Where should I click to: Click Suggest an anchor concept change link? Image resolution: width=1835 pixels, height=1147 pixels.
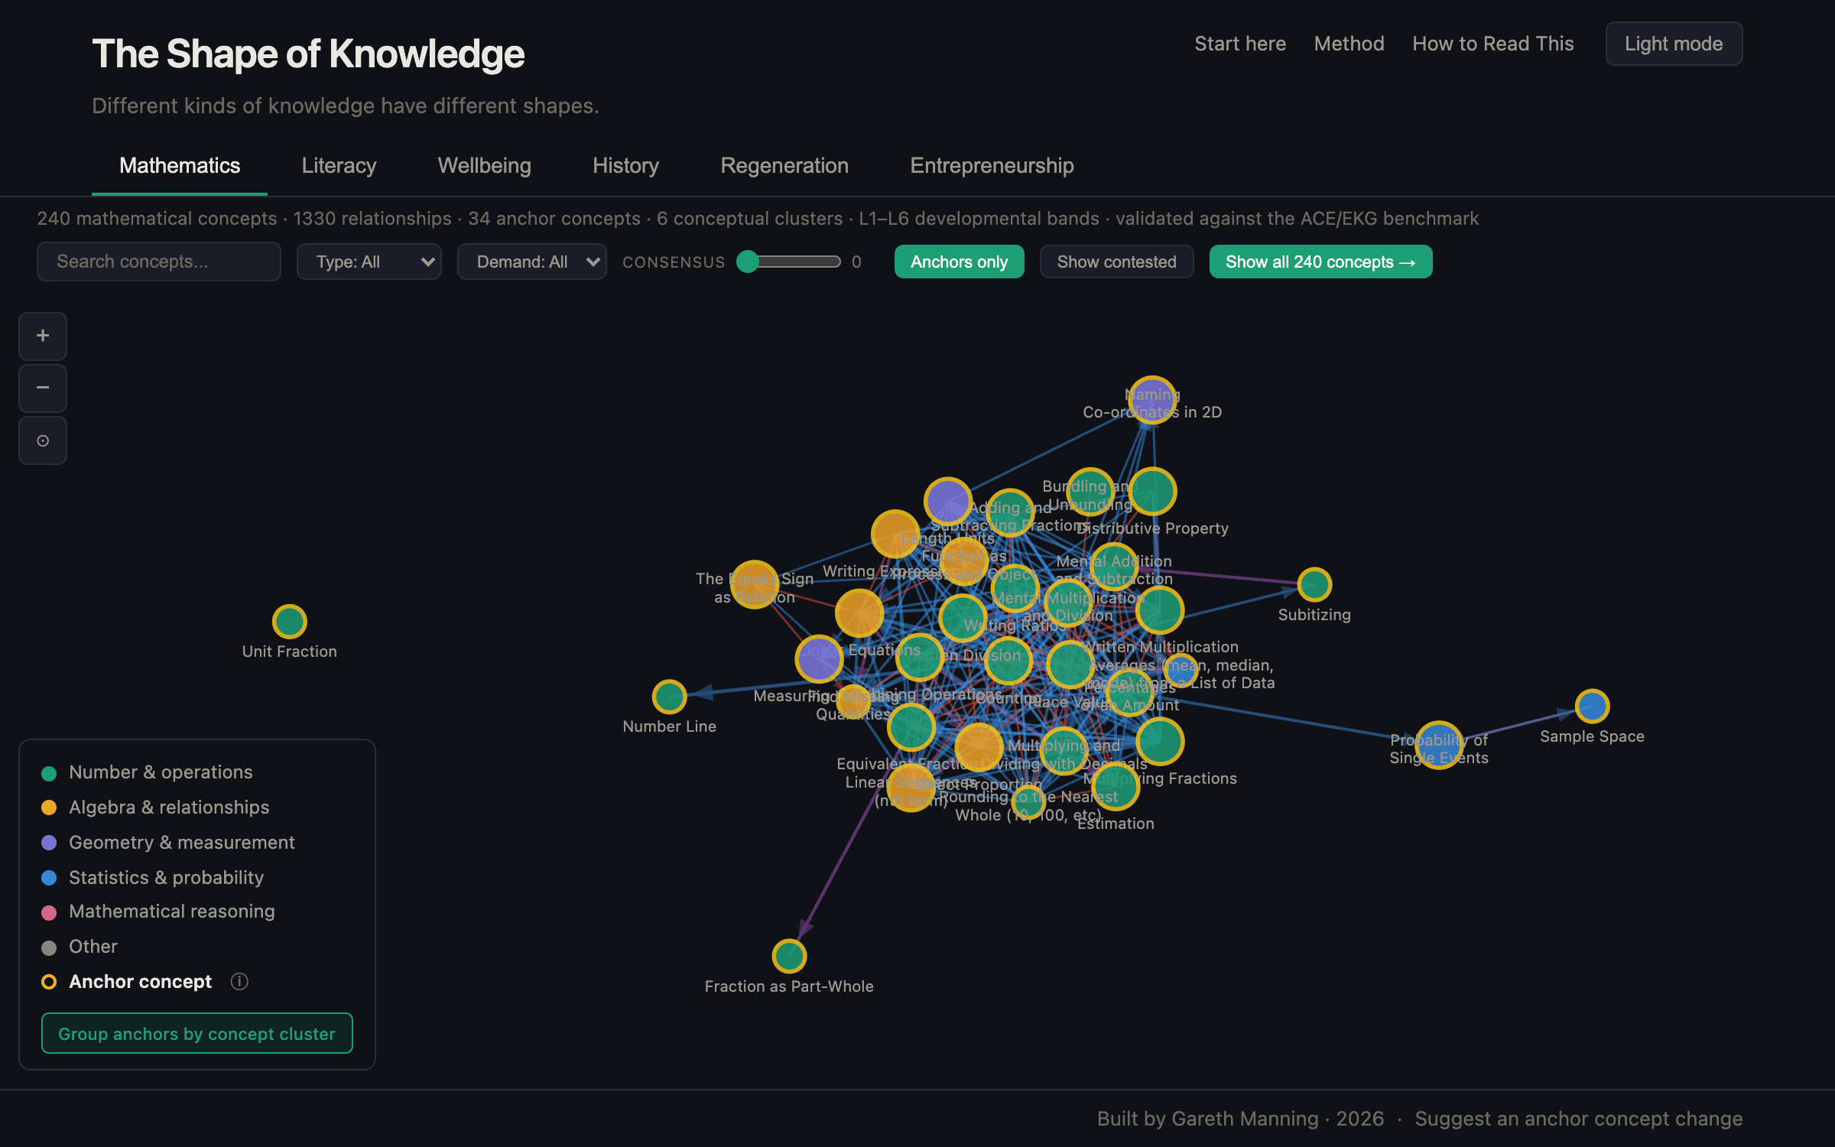pos(1578,1119)
